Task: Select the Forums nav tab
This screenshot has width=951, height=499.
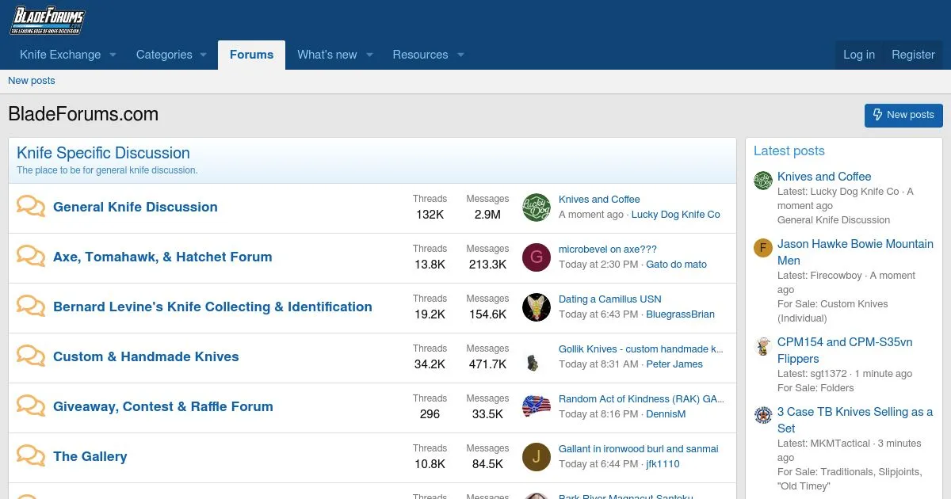Action: tap(251, 55)
